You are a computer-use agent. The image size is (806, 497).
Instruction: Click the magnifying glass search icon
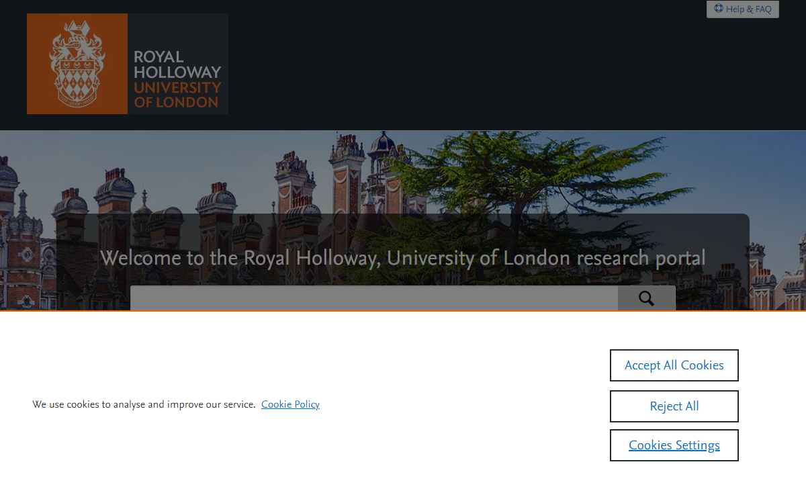pyautogui.click(x=646, y=298)
